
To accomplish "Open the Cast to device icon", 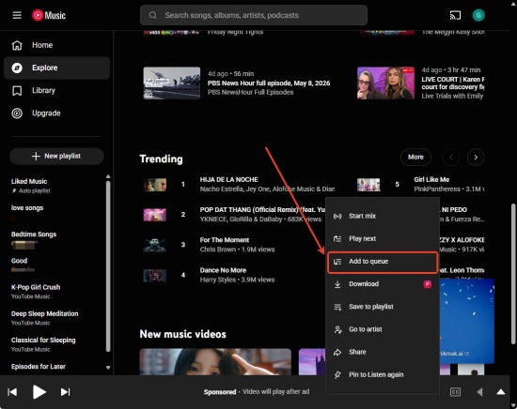I will coord(455,15).
